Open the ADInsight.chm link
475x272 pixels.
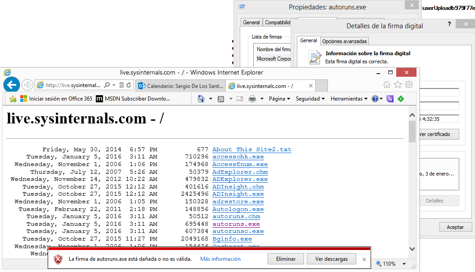pyautogui.click(x=238, y=187)
